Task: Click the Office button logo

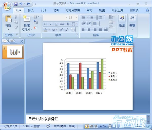Action: [7, 5]
